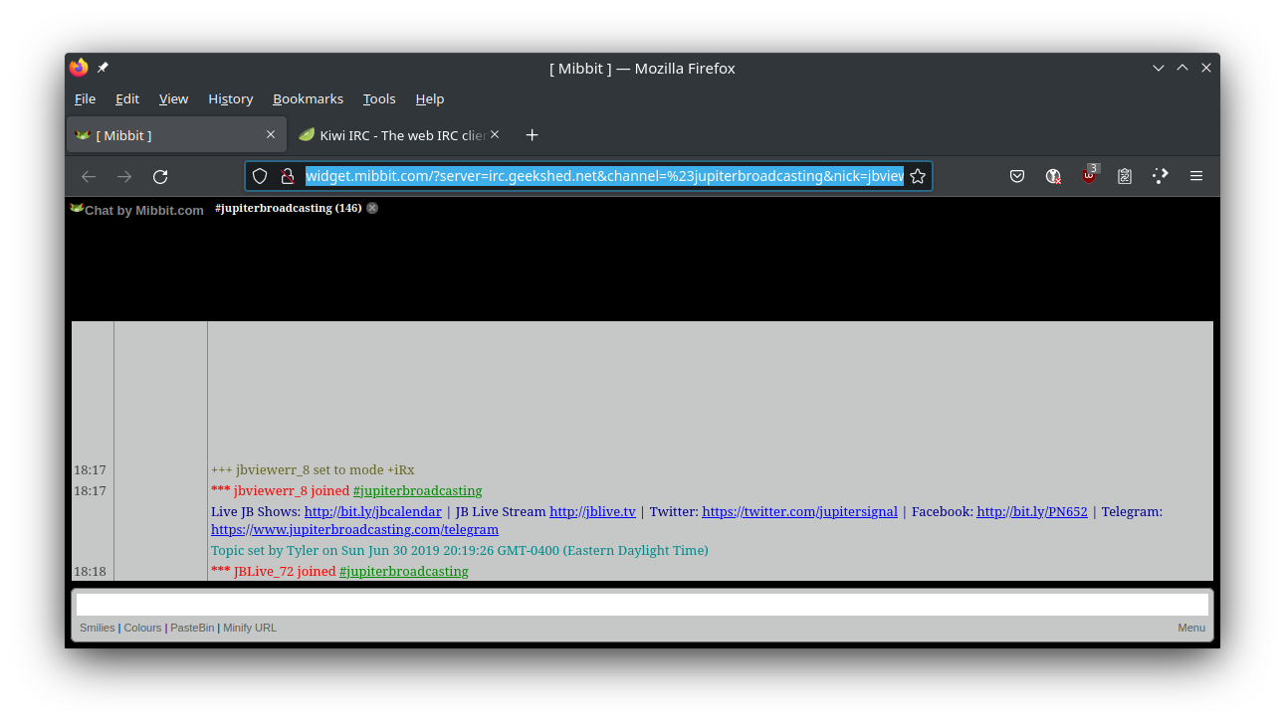The image size is (1285, 725).
Task: Click the '*** jbviewerr_8 joined' text
Action: click(280, 490)
